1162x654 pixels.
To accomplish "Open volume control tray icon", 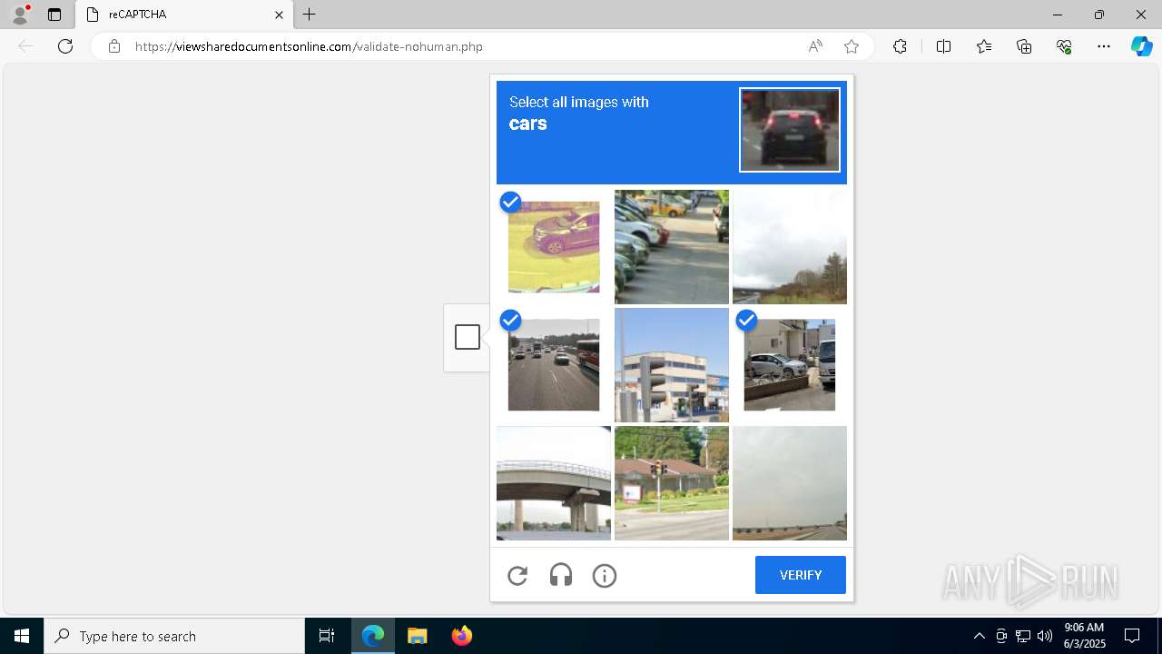I will click(x=1045, y=636).
